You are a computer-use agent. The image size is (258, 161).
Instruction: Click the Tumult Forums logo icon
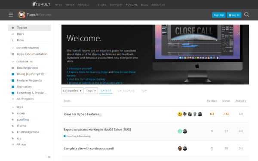tap(22, 15)
